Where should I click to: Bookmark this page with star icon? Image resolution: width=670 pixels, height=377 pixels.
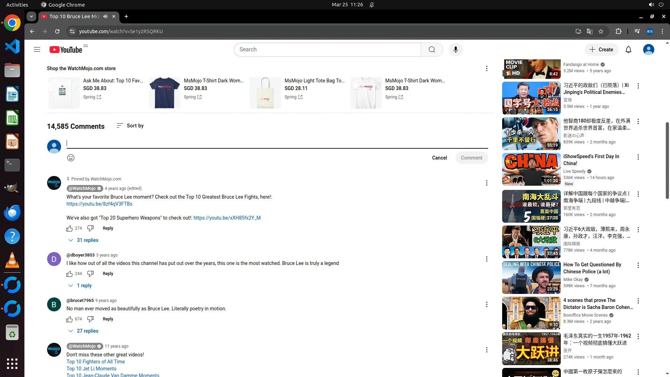(601, 31)
